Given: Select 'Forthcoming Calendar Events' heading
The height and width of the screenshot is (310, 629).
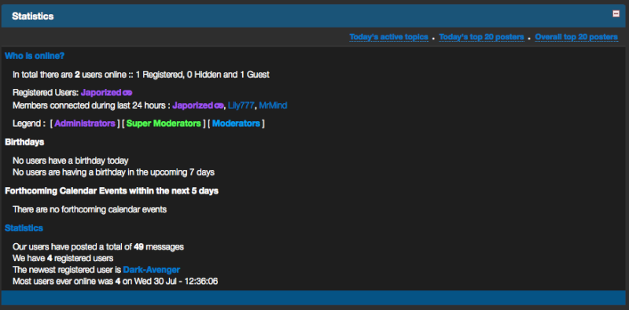Looking at the screenshot, I should click(x=112, y=191).
